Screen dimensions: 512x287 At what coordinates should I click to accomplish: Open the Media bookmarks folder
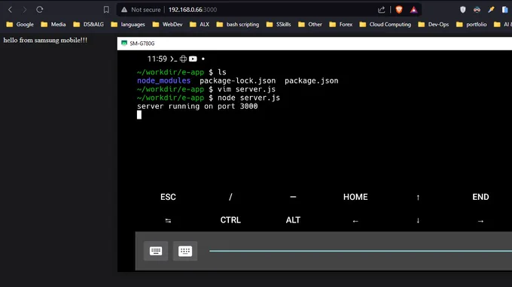click(x=53, y=25)
